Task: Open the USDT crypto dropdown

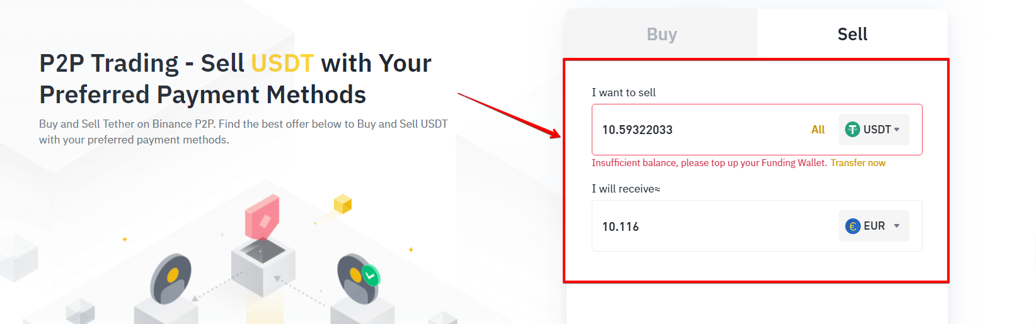Action: pyautogui.click(x=873, y=130)
